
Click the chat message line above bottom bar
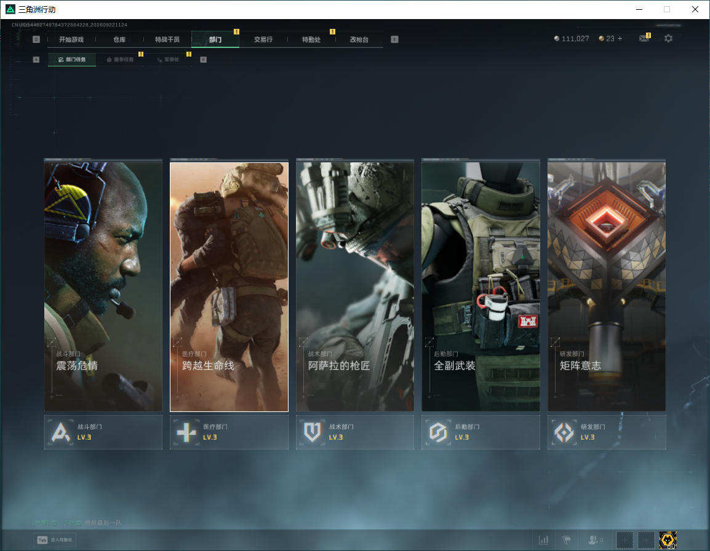pos(77,523)
